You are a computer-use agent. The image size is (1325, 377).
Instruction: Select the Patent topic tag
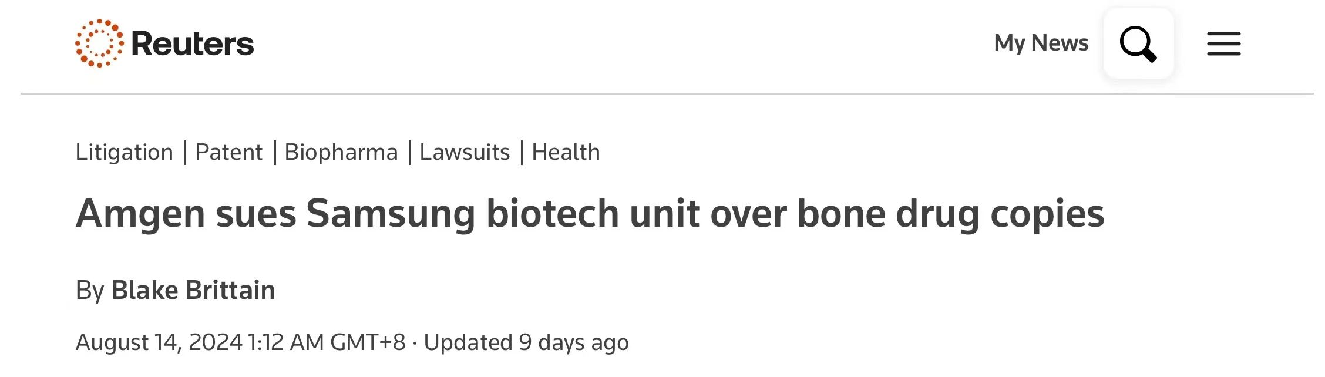[228, 152]
